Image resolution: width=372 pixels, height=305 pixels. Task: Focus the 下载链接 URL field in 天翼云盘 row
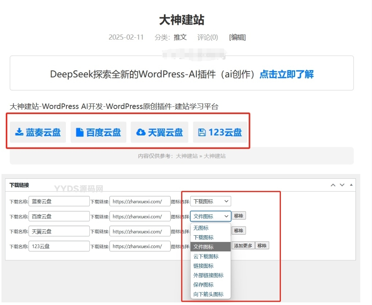140,231
